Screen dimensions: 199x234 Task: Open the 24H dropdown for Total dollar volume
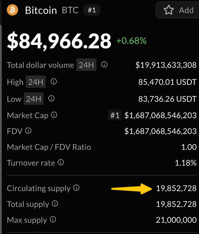[x=86, y=65]
